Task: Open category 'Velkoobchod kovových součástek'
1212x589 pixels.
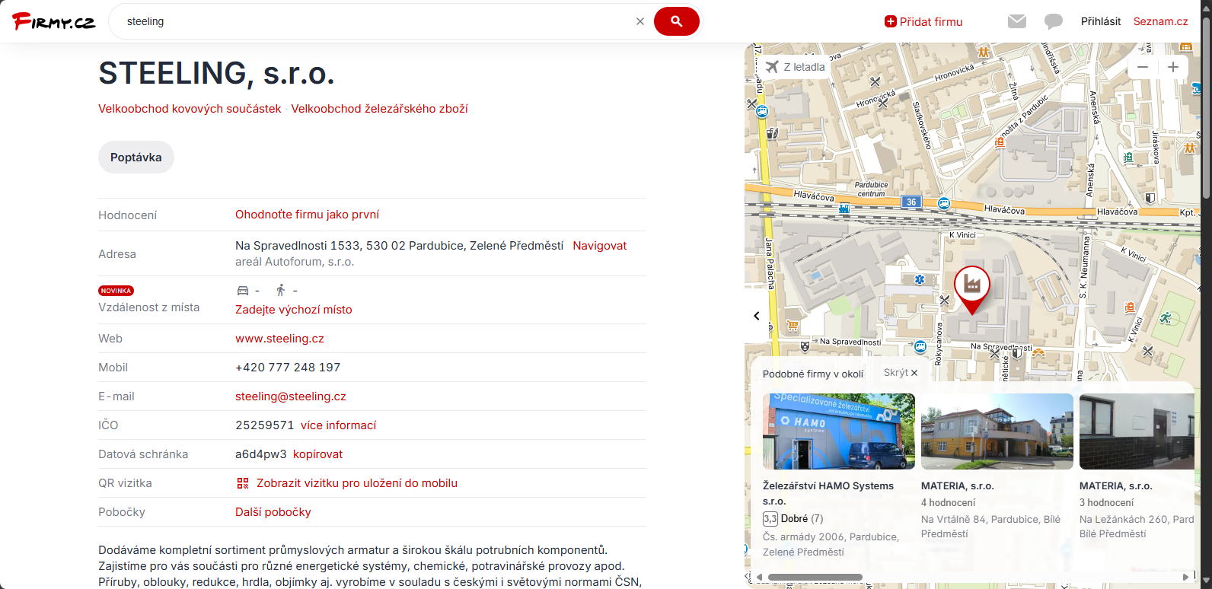Action: [x=190, y=109]
